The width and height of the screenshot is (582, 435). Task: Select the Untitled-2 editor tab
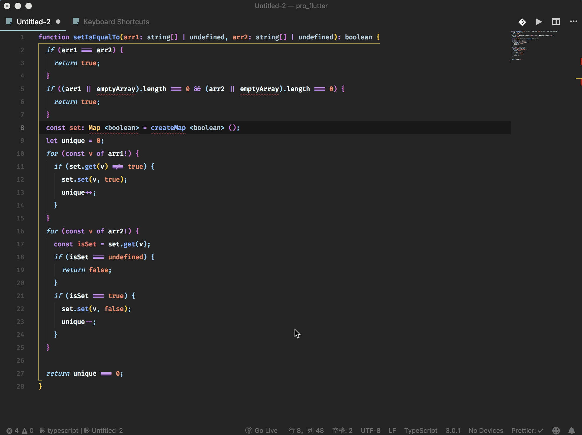click(x=33, y=22)
